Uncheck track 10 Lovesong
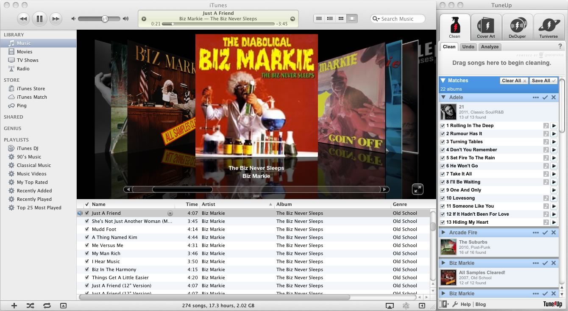This screenshot has height=311, width=568. click(x=443, y=198)
